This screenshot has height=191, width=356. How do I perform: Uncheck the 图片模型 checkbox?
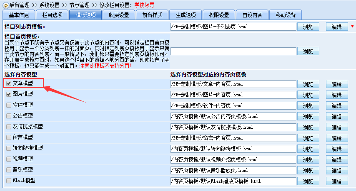[9, 94]
